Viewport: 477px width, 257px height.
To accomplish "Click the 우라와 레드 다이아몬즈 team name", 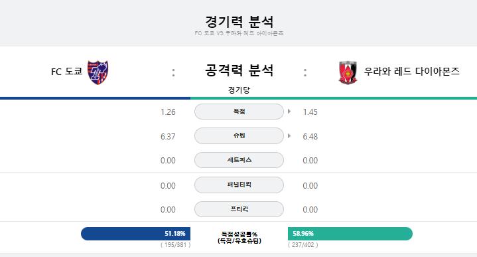I will pyautogui.click(x=411, y=71).
